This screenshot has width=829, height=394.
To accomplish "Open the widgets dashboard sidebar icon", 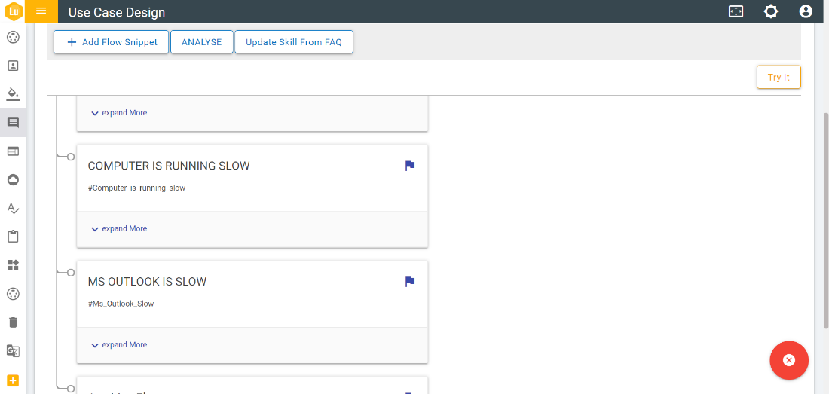I will click(x=13, y=265).
